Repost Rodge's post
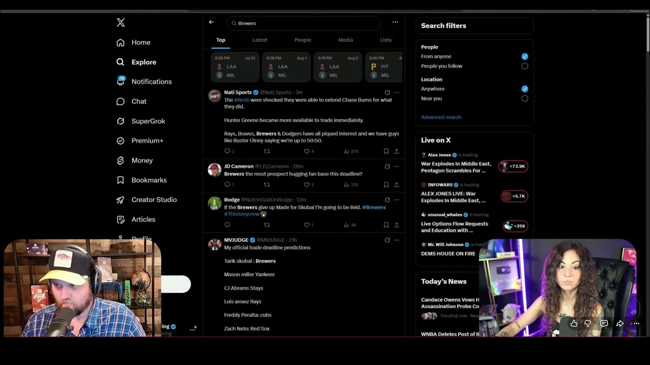The height and width of the screenshot is (365, 650). (267, 225)
